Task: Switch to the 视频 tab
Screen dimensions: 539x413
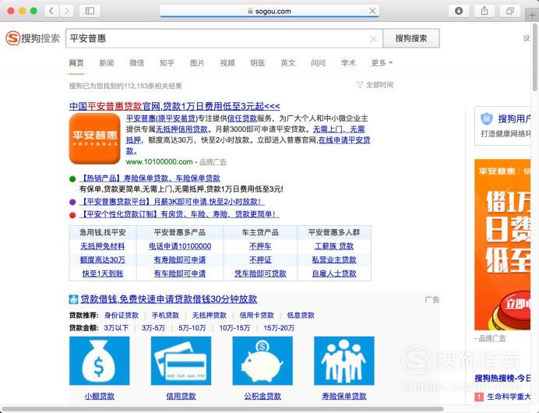Action: pyautogui.click(x=227, y=63)
